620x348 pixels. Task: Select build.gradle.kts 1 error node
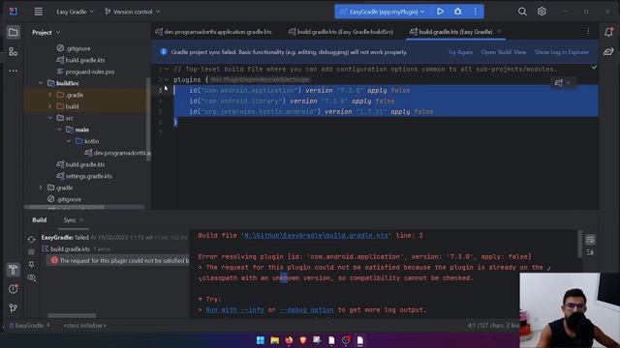point(76,249)
